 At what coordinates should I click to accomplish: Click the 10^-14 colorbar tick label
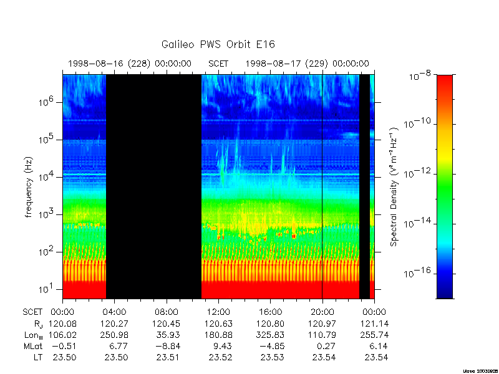coord(418,223)
